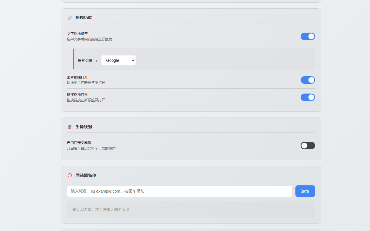Click the 文字拖拽搜索 setting label
This screenshot has height=231, width=370.
pos(77,33)
